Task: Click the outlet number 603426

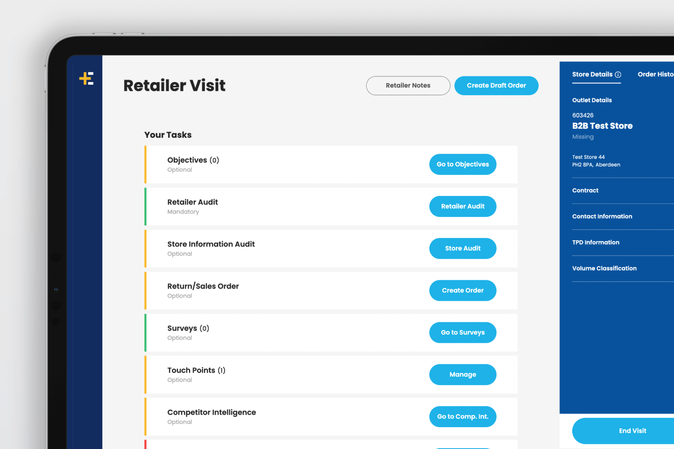Action: 583,115
